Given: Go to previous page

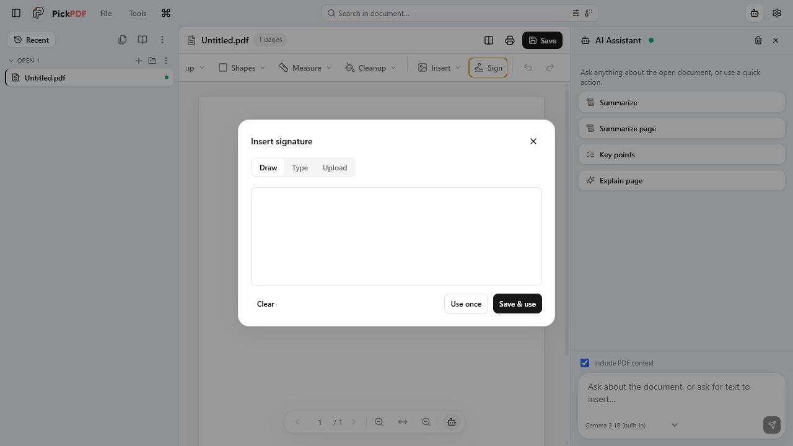Looking at the screenshot, I should coord(297,422).
